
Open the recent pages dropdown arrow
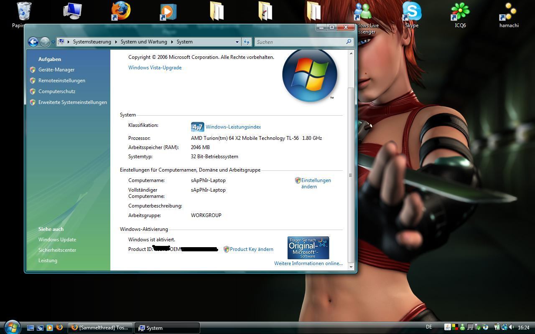coord(53,42)
